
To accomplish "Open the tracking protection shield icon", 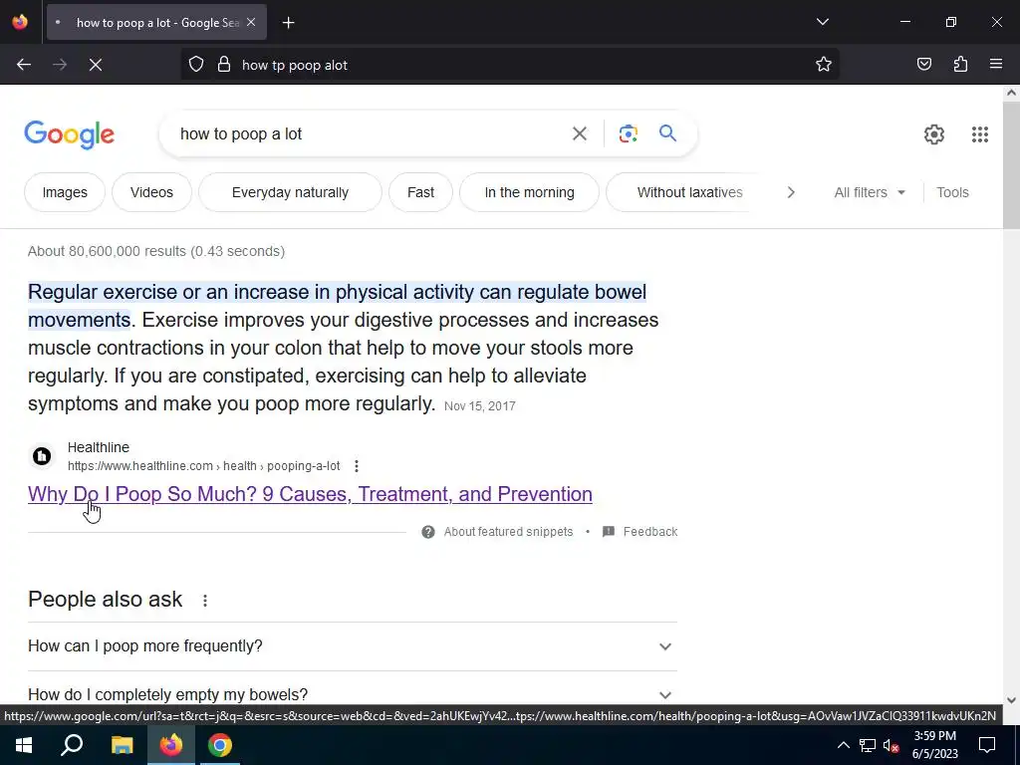I will (196, 65).
